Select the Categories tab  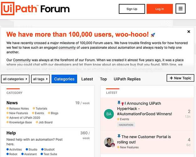[64, 79]
